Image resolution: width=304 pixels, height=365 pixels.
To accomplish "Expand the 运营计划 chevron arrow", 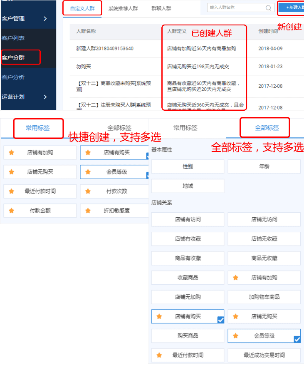I will click(45, 97).
